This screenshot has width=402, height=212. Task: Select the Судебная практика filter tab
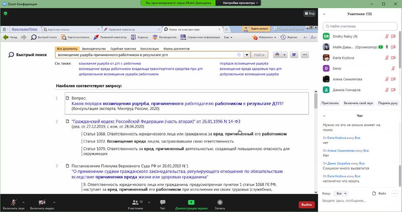pos(123,49)
